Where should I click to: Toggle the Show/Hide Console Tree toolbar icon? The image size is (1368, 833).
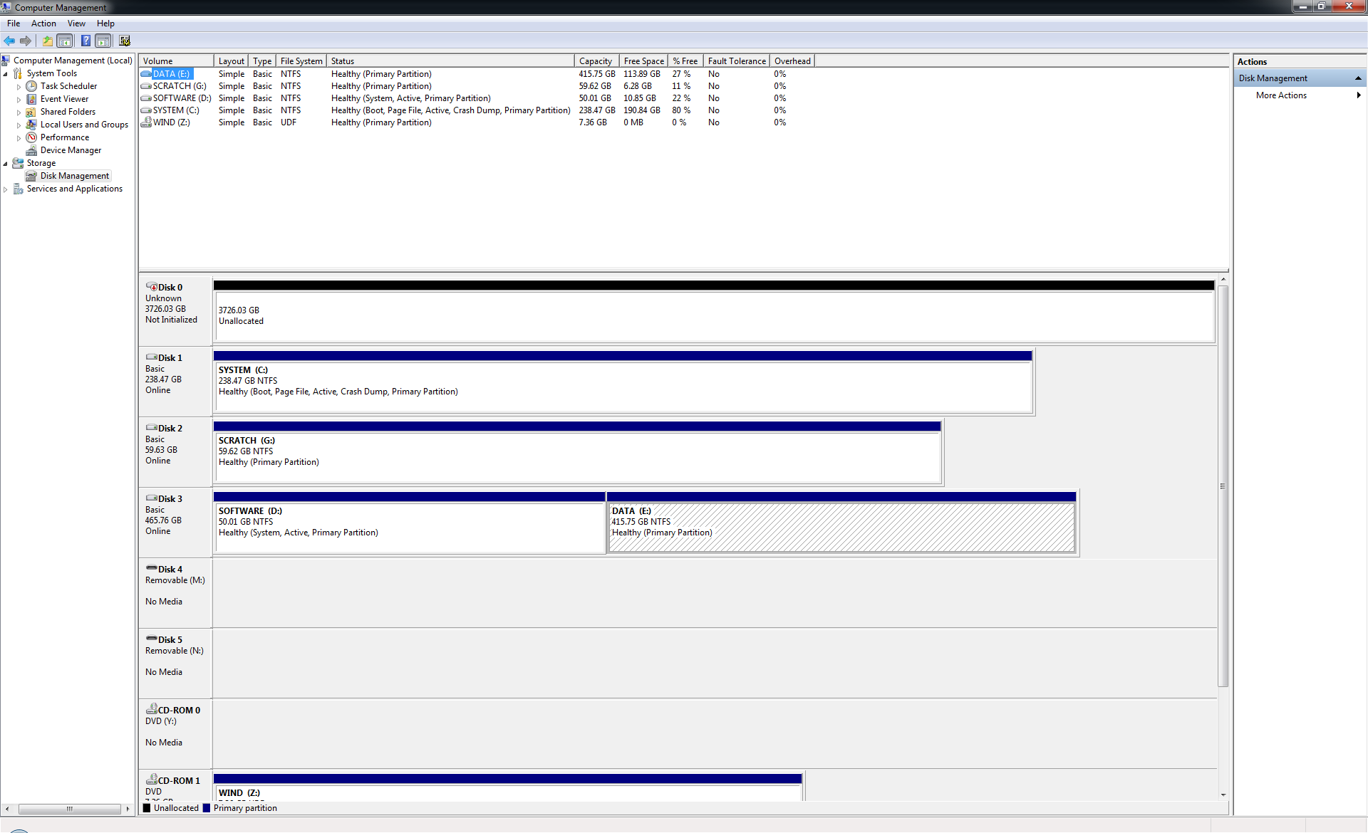click(x=65, y=41)
